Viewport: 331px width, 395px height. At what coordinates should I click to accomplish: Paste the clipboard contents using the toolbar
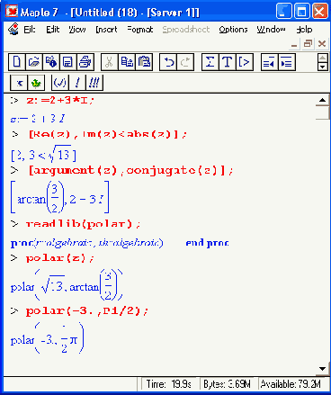(x=144, y=62)
